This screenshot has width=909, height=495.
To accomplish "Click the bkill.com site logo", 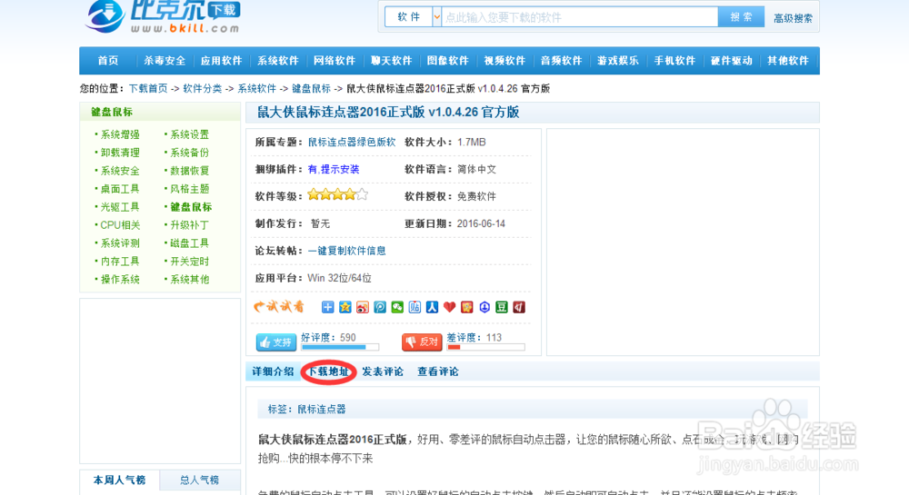I will [163, 16].
